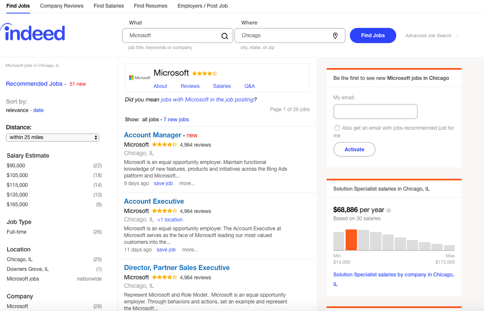
Task: Filter by $135,000 salary estimate
Action: (17, 195)
